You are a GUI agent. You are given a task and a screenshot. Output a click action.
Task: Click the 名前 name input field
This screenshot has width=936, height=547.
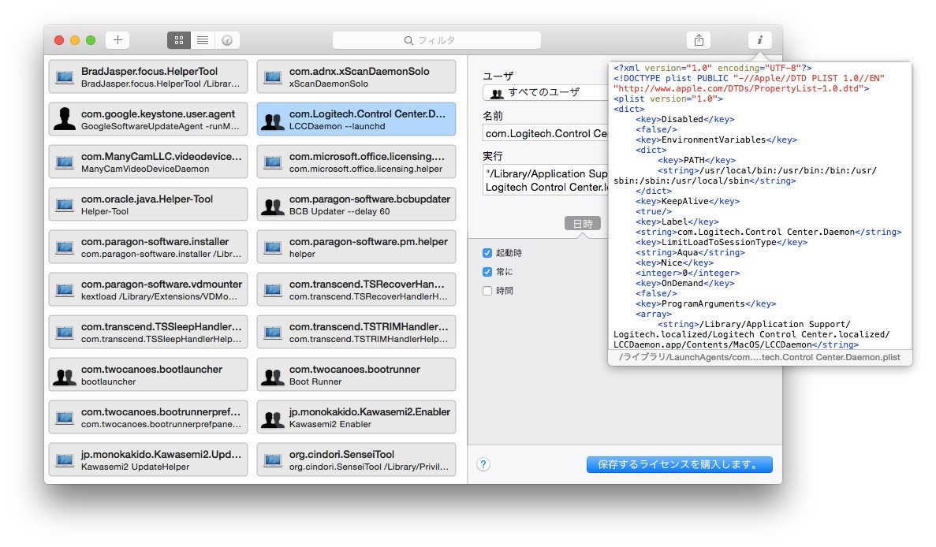tap(545, 134)
